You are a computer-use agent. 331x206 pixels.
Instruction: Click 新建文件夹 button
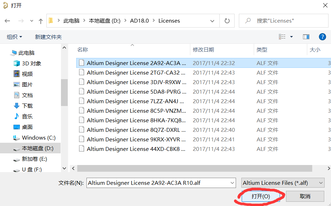tap(48, 37)
